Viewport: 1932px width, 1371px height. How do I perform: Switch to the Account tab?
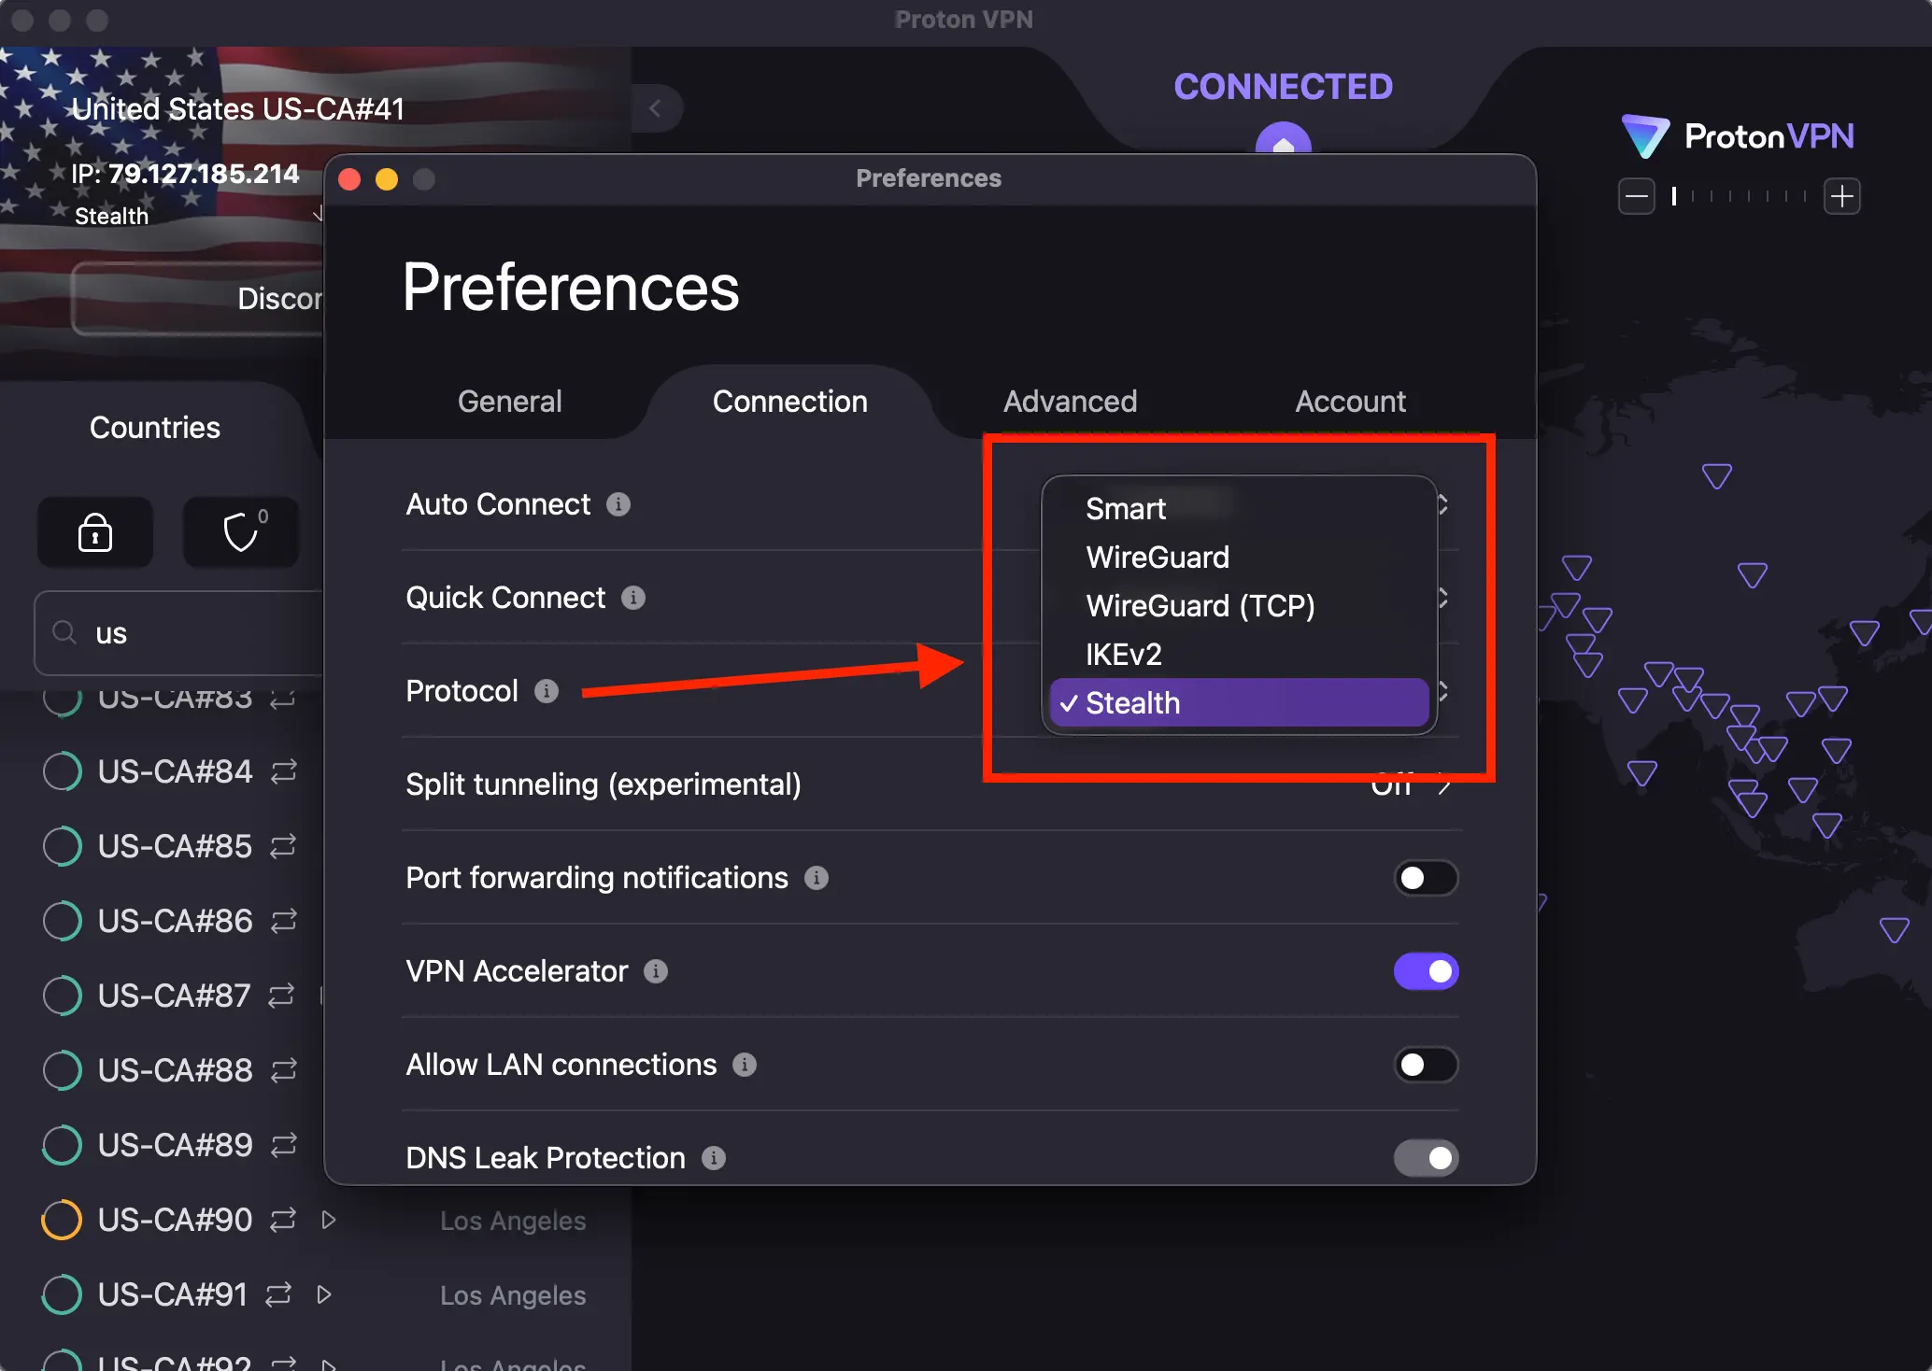[x=1350, y=401]
